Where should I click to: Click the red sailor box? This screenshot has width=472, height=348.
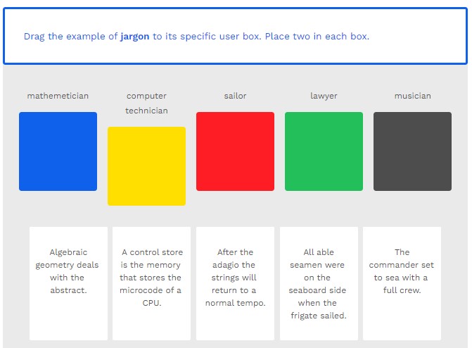235,151
